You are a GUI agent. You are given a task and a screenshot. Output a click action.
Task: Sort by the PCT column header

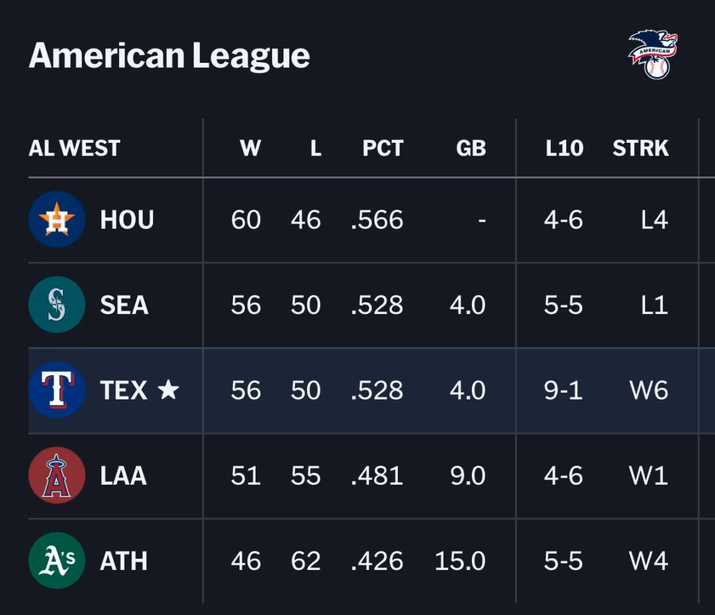coord(383,148)
